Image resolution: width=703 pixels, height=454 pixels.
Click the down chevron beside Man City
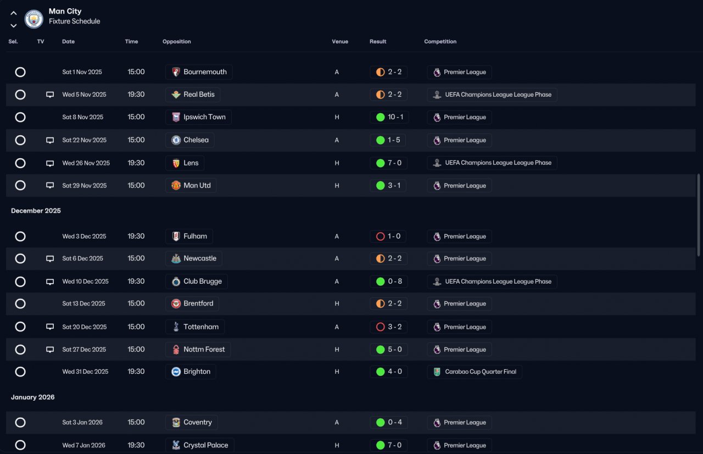point(14,25)
